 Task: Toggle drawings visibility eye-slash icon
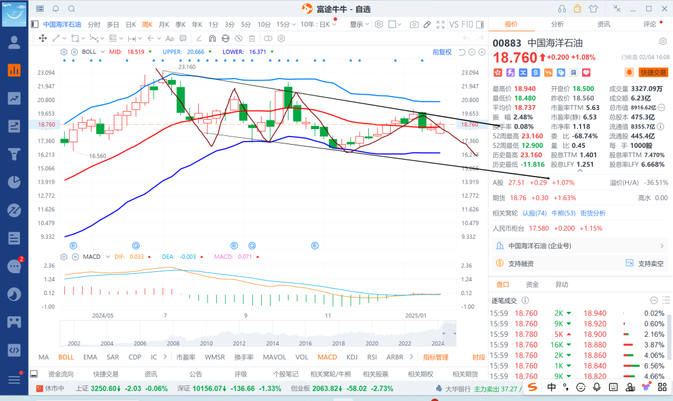pyautogui.click(x=239, y=38)
